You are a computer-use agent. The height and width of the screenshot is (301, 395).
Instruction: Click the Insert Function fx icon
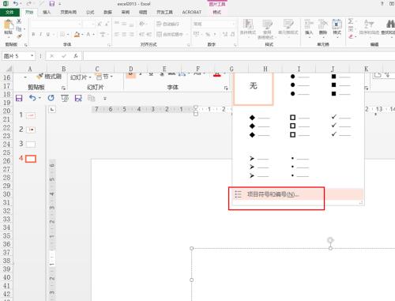click(x=76, y=56)
